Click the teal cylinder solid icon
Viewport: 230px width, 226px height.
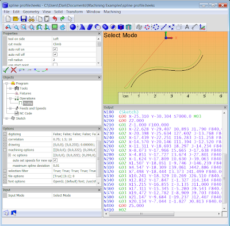point(129,27)
